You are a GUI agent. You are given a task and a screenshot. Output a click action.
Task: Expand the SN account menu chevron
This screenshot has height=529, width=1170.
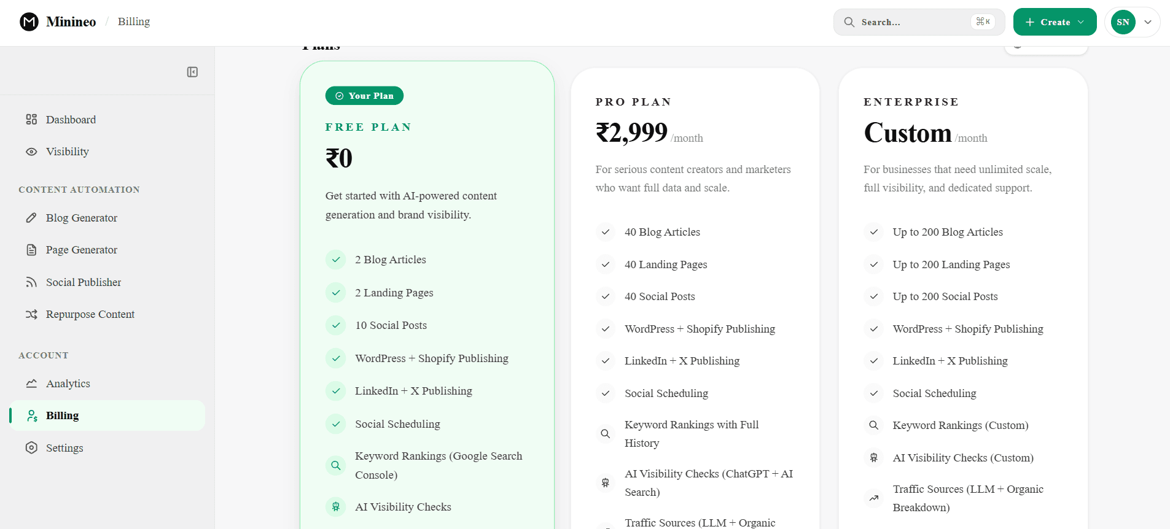tap(1148, 22)
